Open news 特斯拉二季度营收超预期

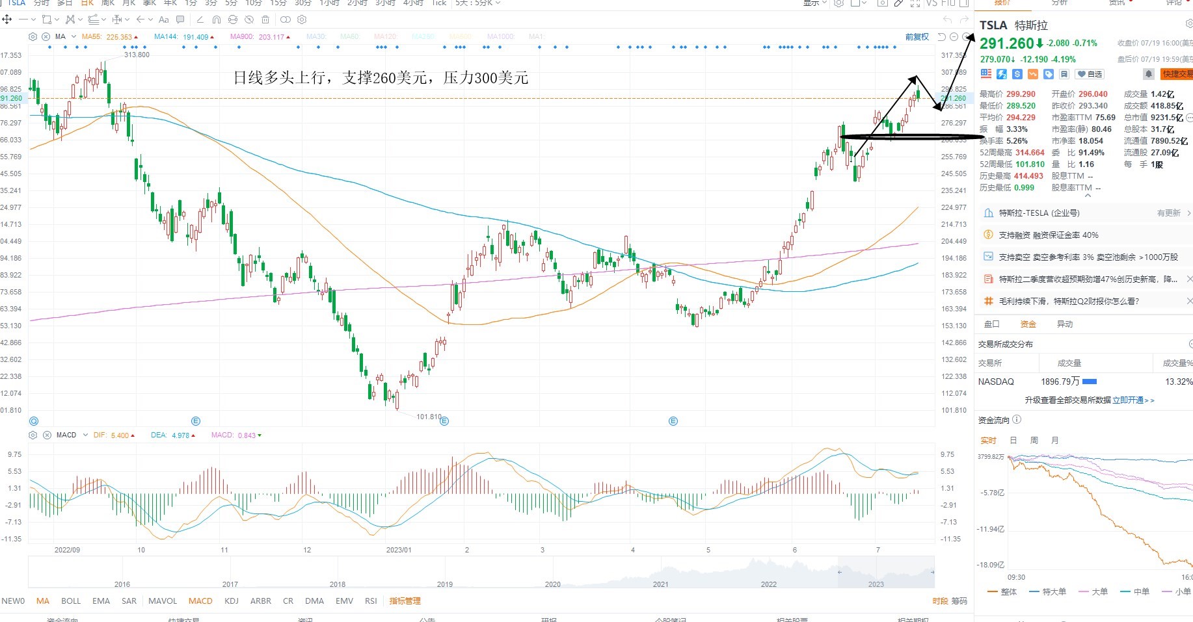pos(1088,279)
